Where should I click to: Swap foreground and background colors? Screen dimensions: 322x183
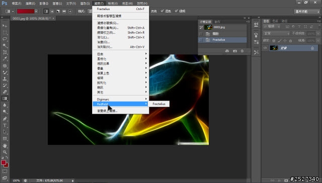tap(7, 157)
